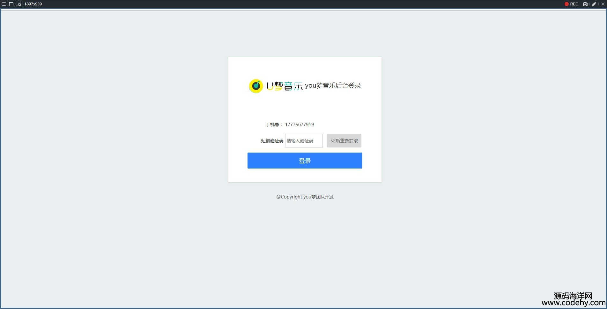
Task: Close the recorder bar with X icon
Action: (603, 4)
